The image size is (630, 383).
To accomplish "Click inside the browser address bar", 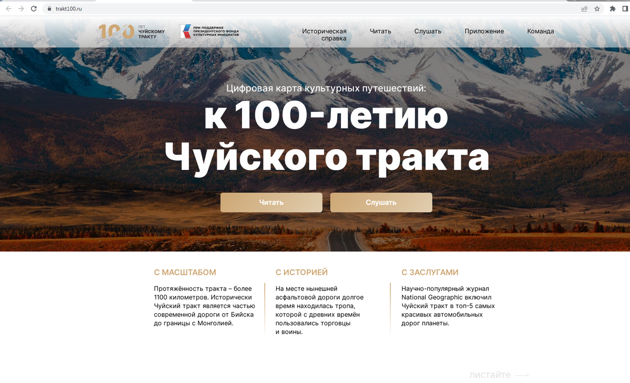I will [x=157, y=8].
